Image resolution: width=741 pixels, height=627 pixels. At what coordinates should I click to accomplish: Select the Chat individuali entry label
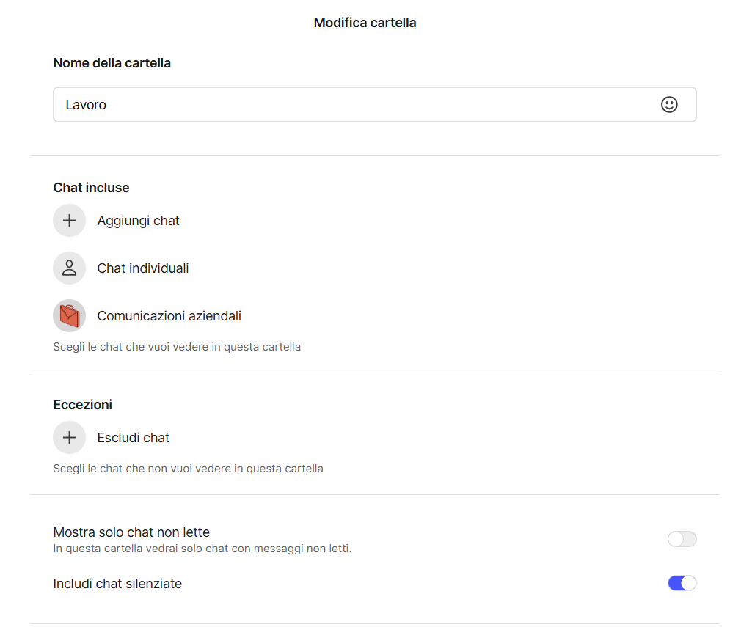(143, 268)
